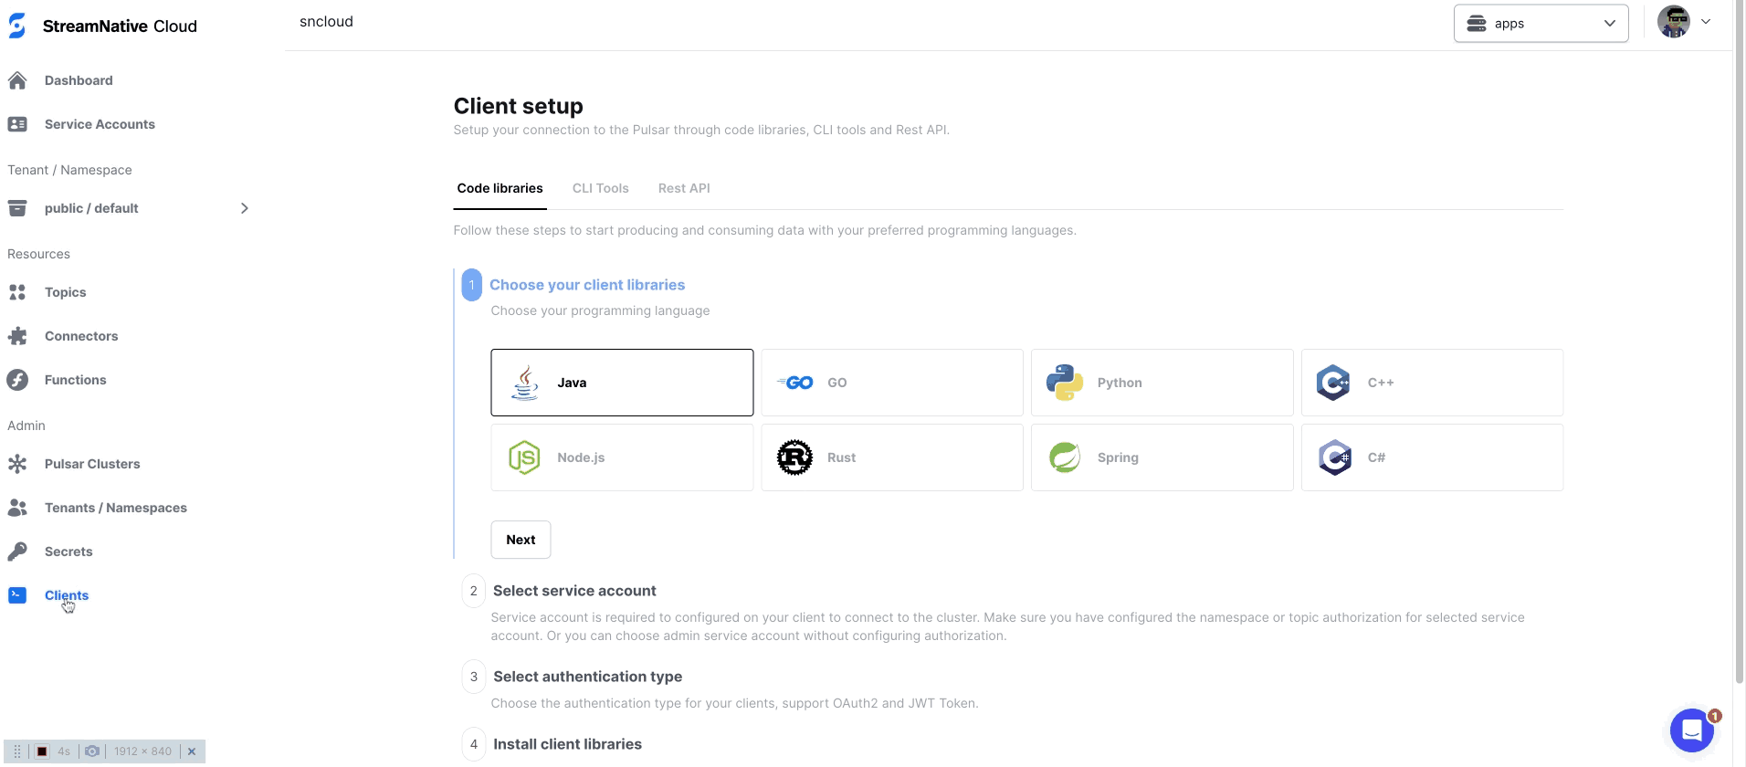Switch to the Rest API tab
The width and height of the screenshot is (1746, 767).
pyautogui.click(x=684, y=188)
